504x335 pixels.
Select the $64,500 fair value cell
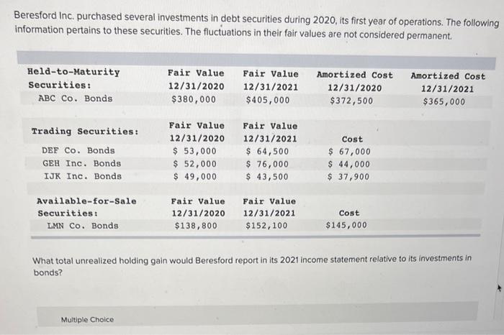(270, 151)
